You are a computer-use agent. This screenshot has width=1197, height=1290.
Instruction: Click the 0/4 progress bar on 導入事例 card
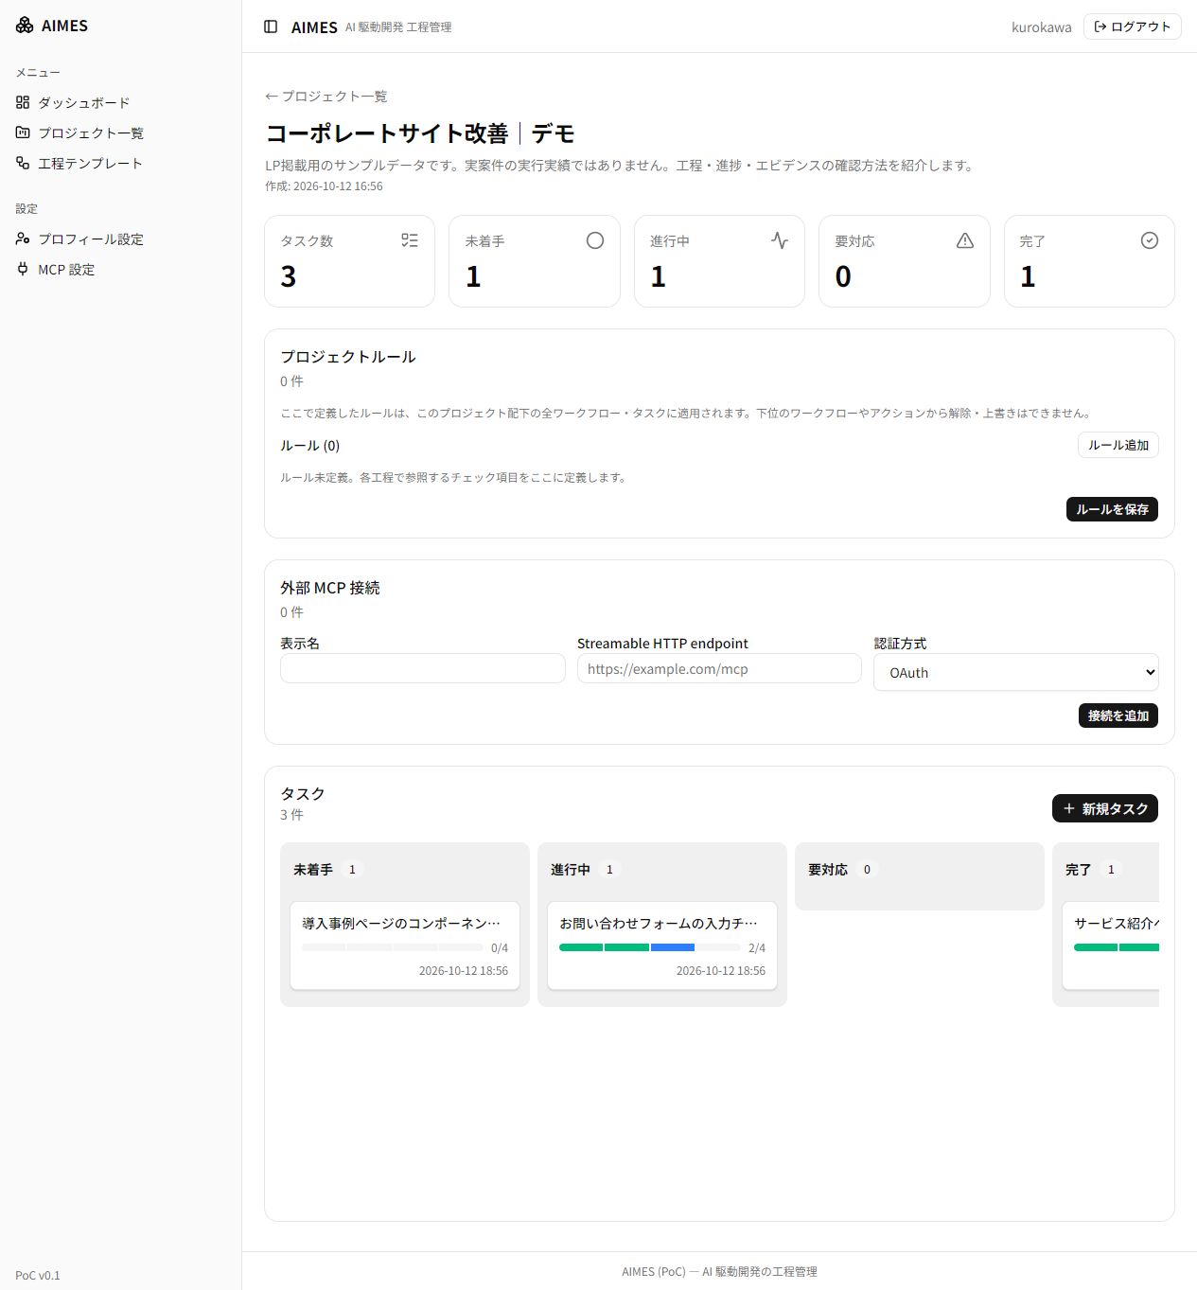pyautogui.click(x=393, y=947)
